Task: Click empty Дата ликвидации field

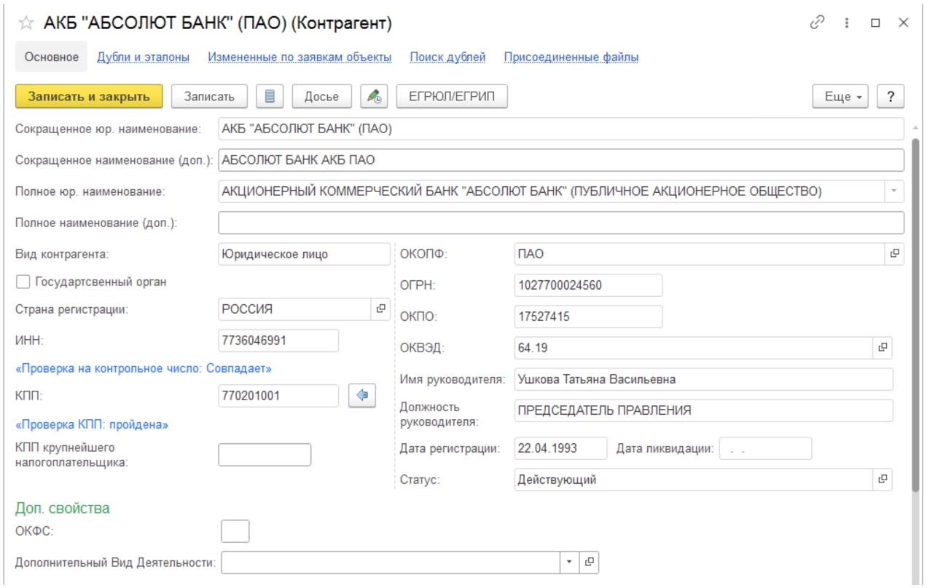Action: [x=765, y=448]
